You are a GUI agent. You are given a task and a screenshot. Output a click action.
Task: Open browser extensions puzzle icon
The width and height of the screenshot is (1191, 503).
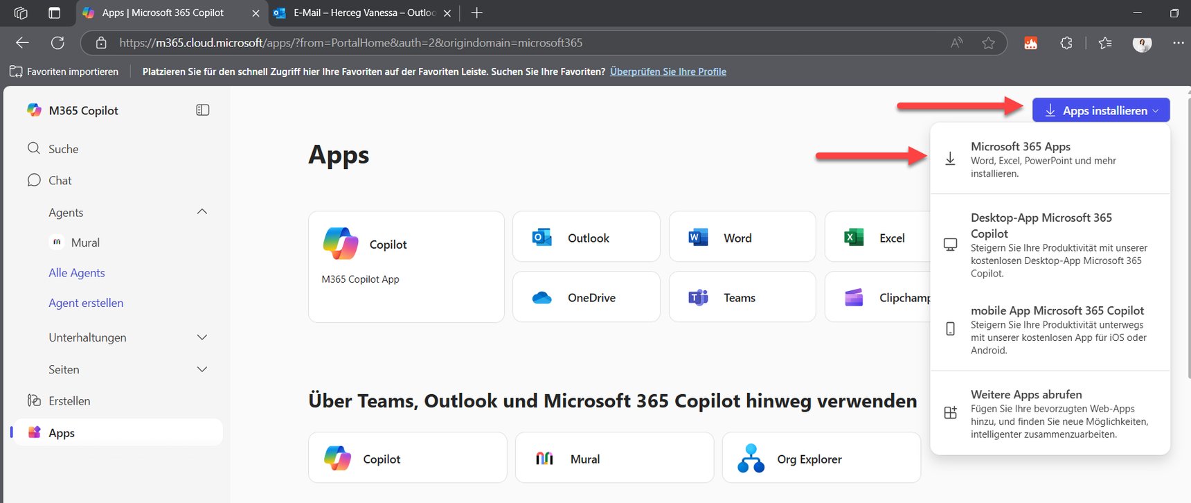(x=1066, y=43)
